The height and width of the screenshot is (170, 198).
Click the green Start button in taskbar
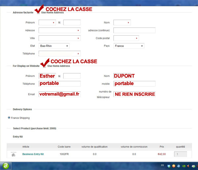[x=5, y=166]
